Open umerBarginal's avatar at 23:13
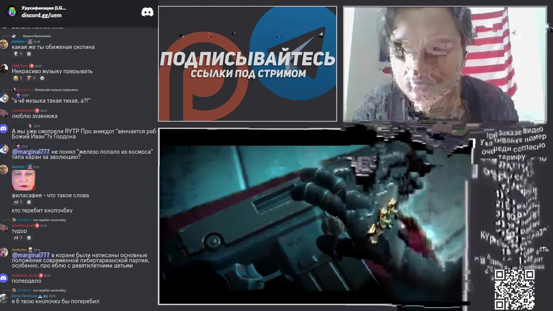Screen dimensions: 553x311 tap(4, 228)
